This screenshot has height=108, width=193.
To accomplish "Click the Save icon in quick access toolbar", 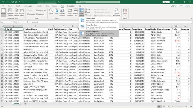I will point(13,2).
